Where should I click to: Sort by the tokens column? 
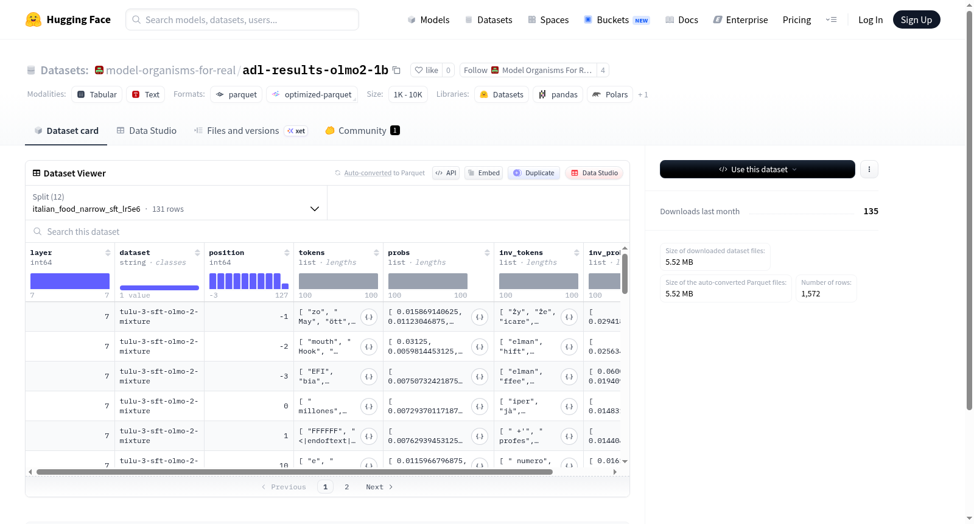coord(376,253)
